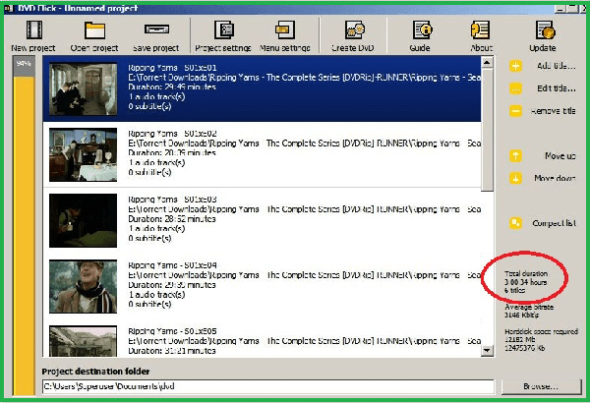Click the Edit title... label
The image size is (590, 403).
pyautogui.click(x=557, y=88)
